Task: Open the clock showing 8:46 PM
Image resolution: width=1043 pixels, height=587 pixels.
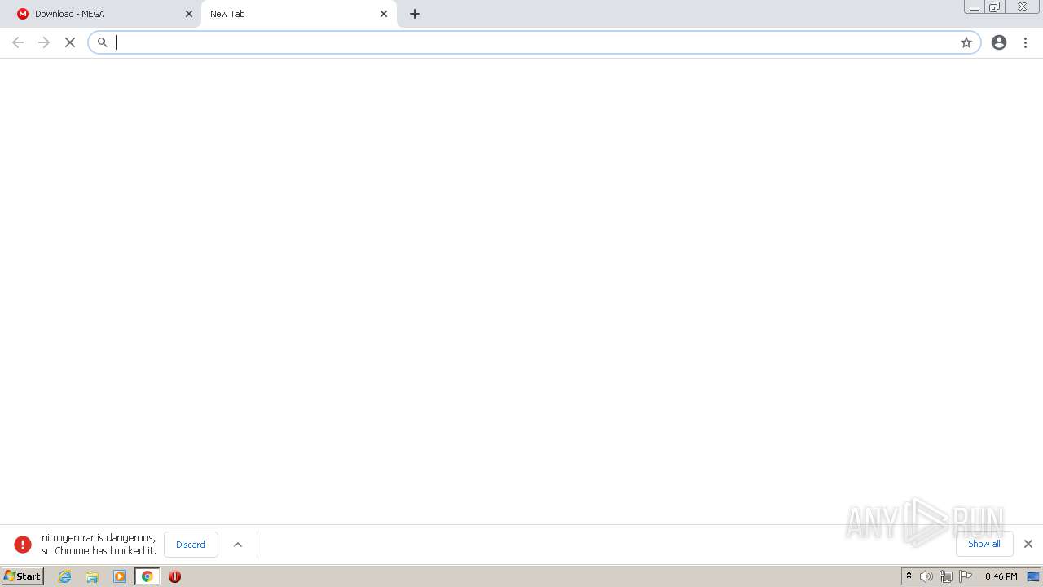Action: point(1001,576)
